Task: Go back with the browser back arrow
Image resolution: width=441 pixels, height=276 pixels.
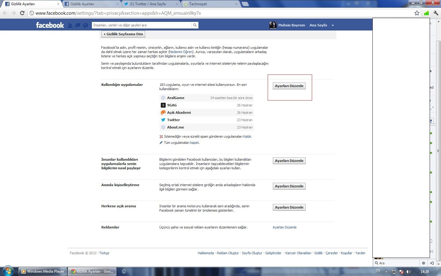Action: point(5,13)
